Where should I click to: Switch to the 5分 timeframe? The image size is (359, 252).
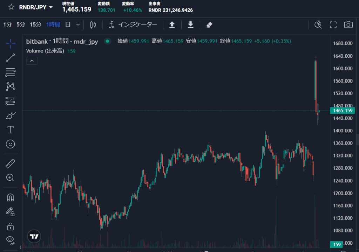(x=21, y=24)
